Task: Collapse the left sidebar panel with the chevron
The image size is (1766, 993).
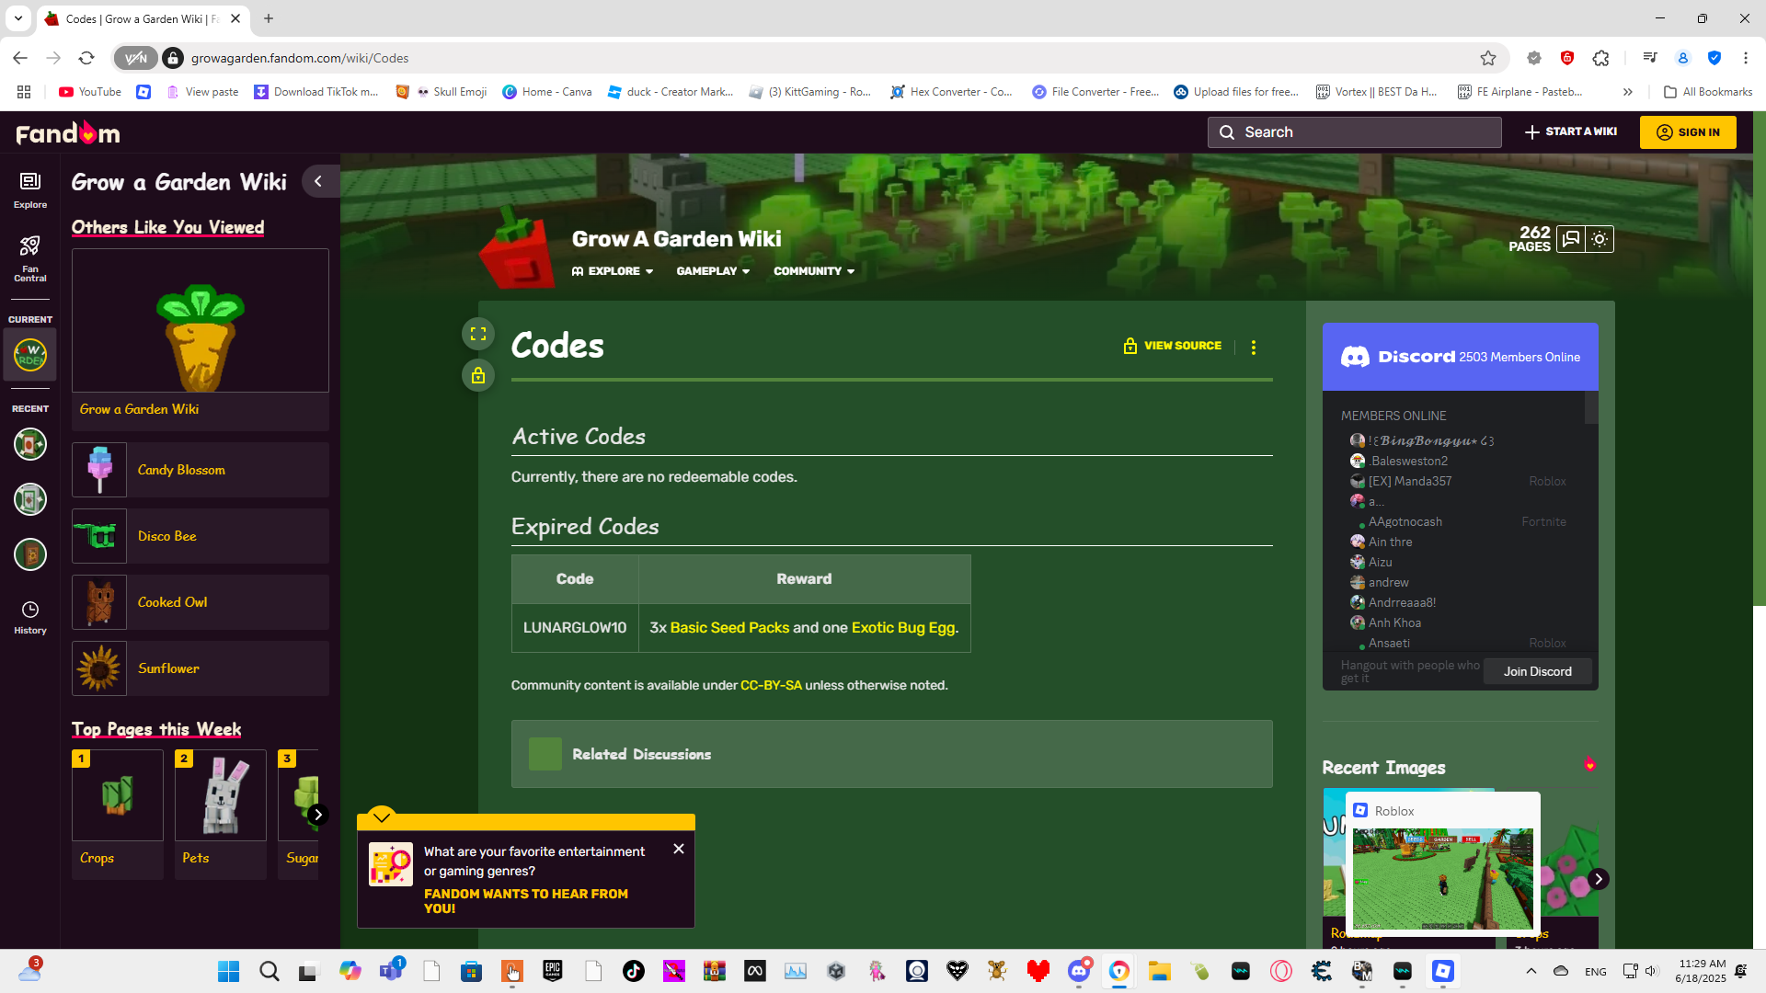Action: point(318,181)
